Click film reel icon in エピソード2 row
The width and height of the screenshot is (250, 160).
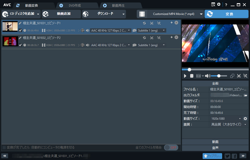[82, 45]
